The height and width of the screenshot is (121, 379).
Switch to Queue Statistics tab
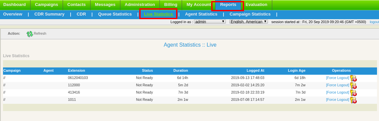point(115,14)
